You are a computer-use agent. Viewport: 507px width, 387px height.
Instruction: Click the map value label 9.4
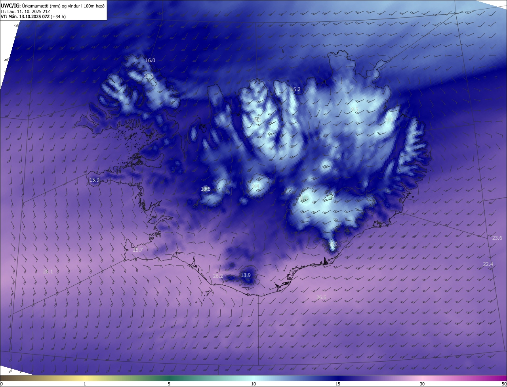click(x=255, y=186)
